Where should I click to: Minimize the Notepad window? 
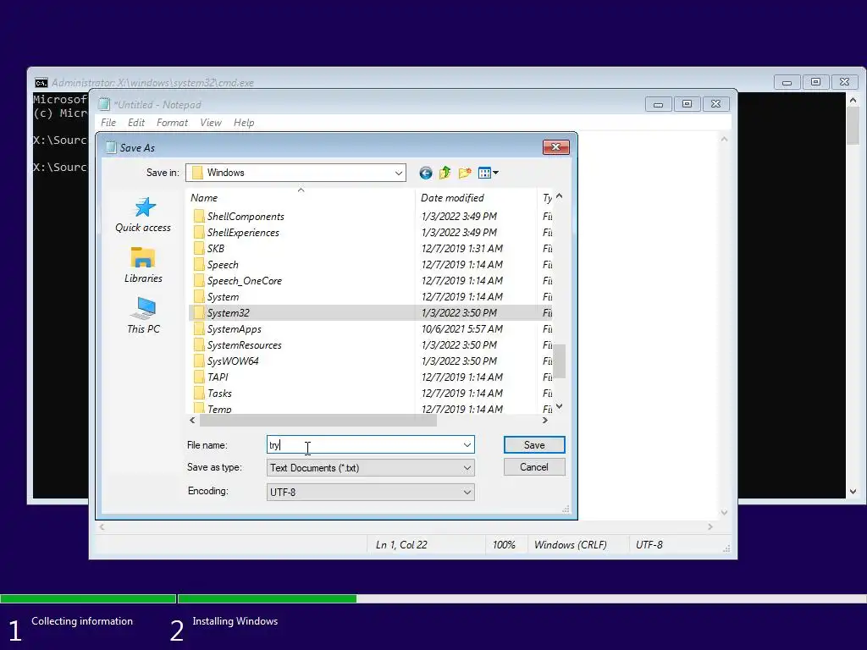658,104
